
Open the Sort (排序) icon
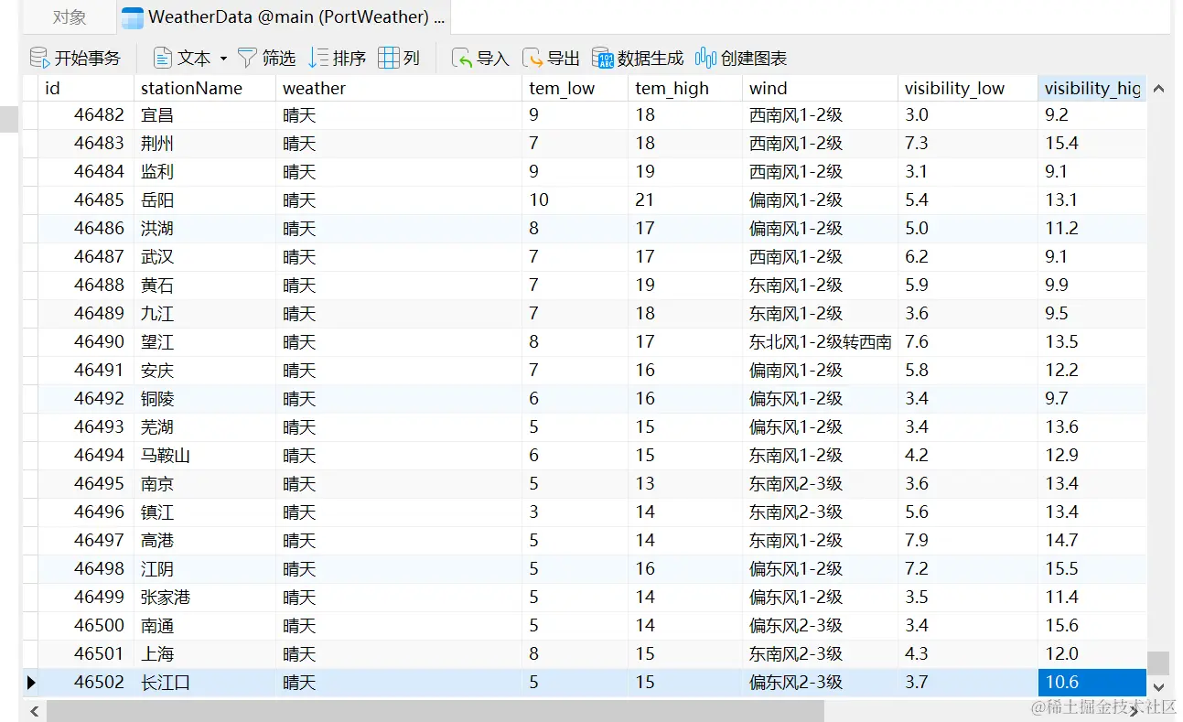pyautogui.click(x=317, y=58)
